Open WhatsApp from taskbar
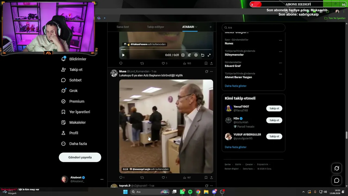Screen dimensions: 348x196 coord(182,192)
